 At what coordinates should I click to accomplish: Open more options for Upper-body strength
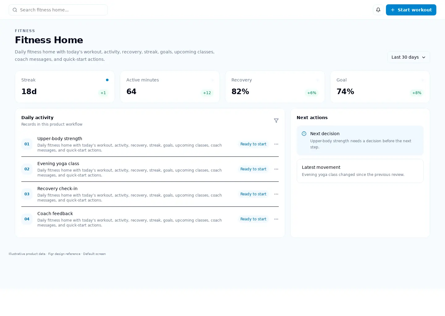coord(276,144)
